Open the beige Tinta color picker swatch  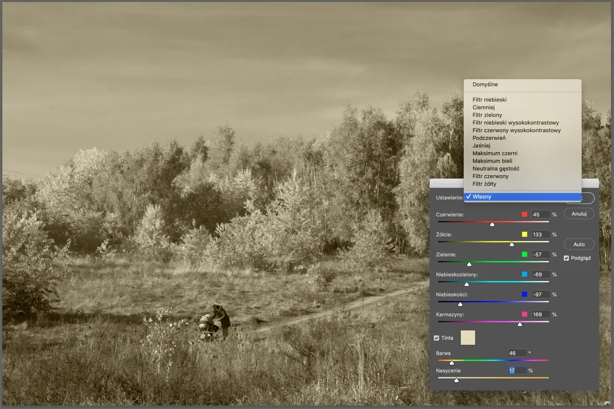tap(468, 338)
